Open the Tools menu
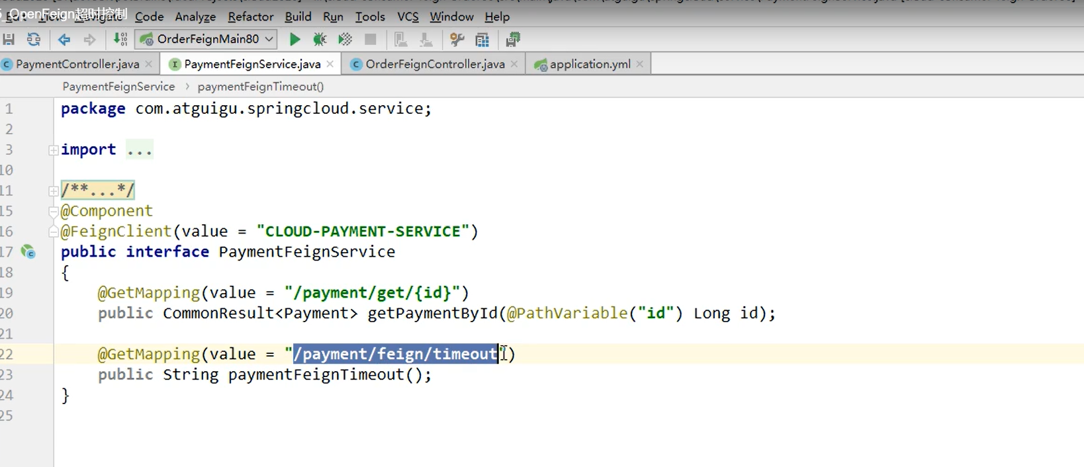1084x467 pixels. (370, 17)
